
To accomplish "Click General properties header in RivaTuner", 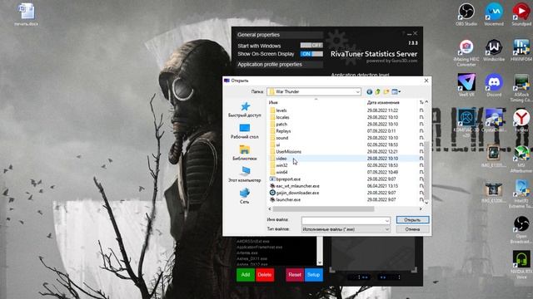I will click(x=280, y=35).
